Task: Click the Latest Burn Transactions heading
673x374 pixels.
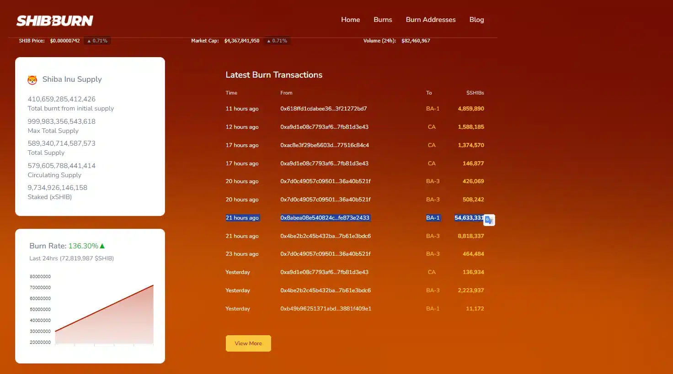Action: pos(274,75)
